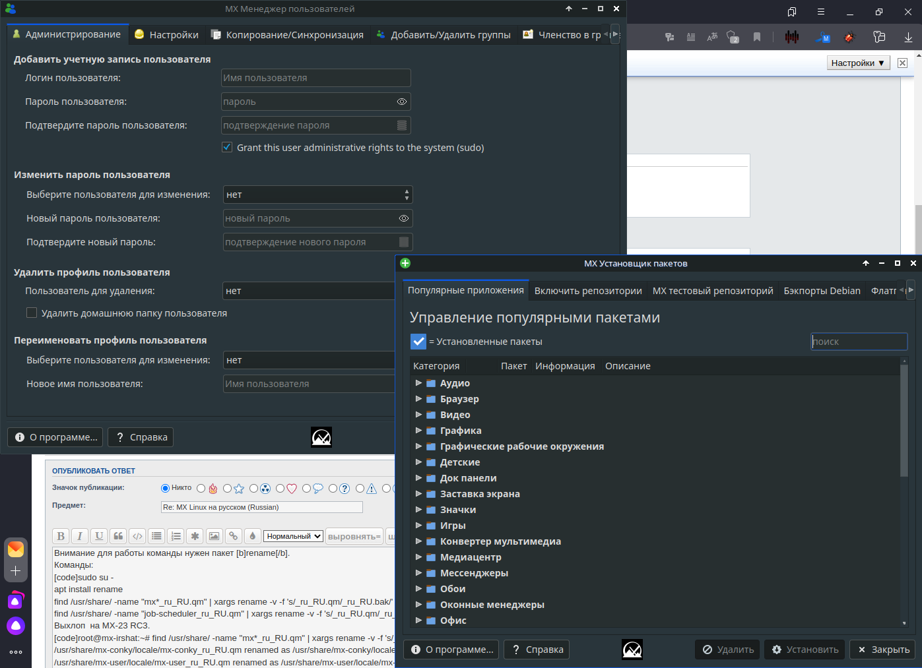Open browser downloads arrow icon
The image size is (922, 668).
908,37
